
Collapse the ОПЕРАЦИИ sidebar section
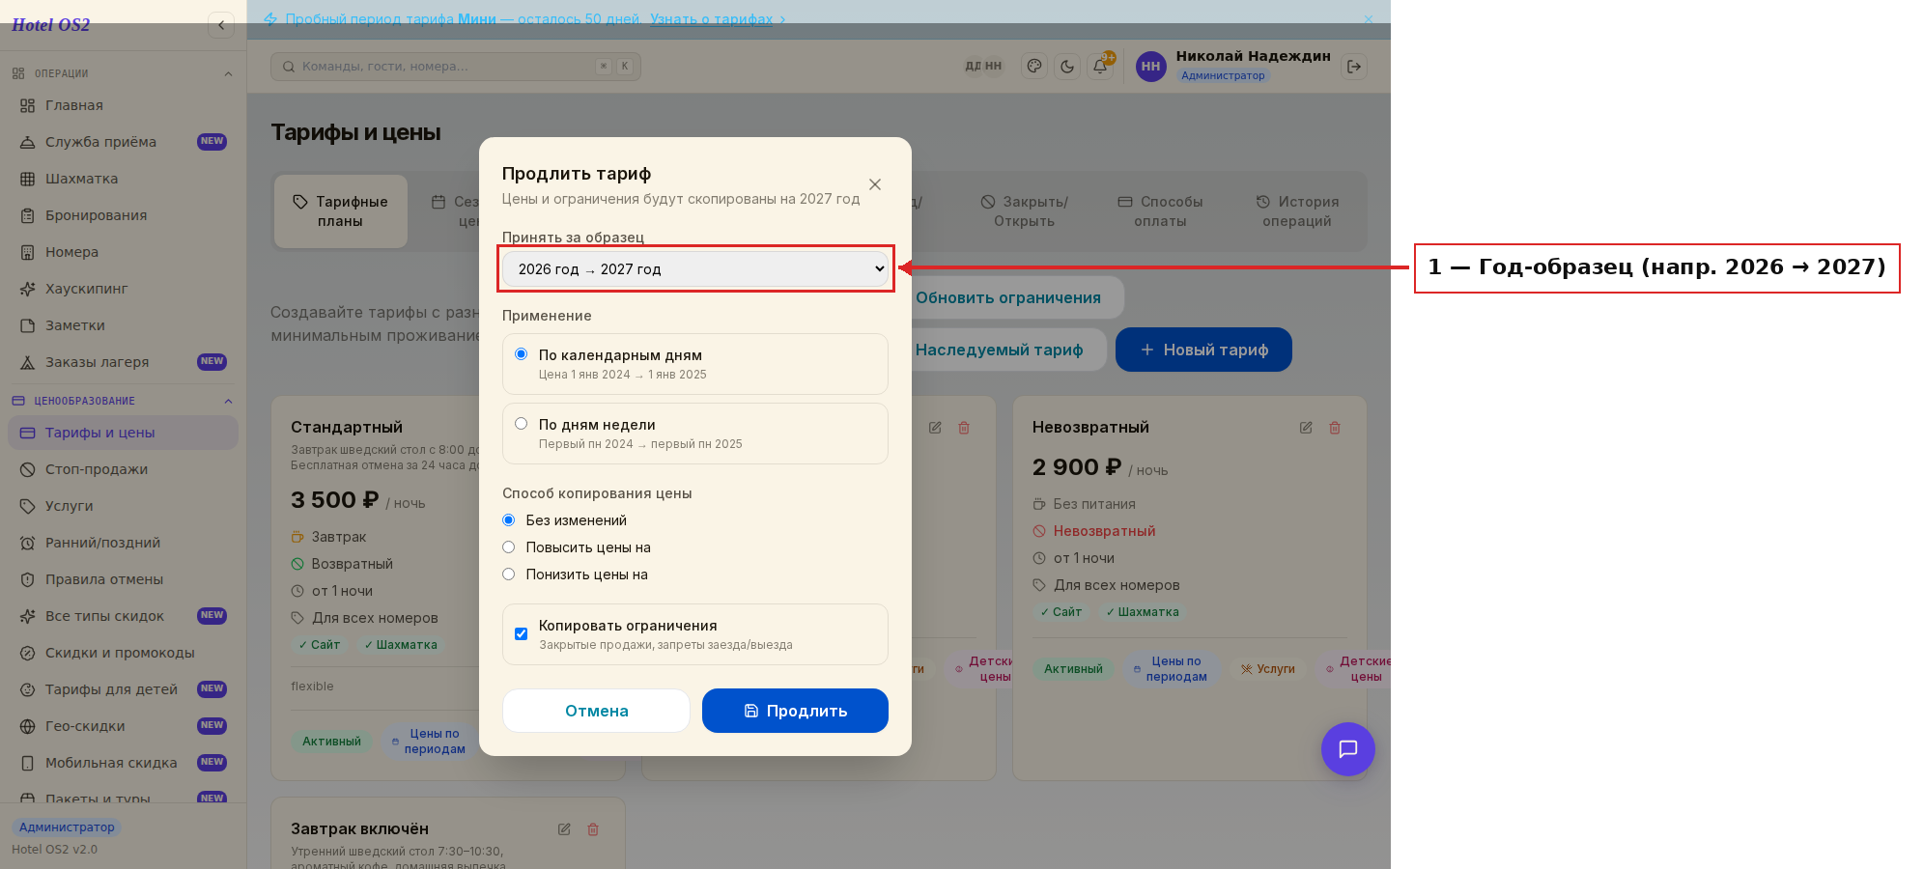tap(228, 73)
